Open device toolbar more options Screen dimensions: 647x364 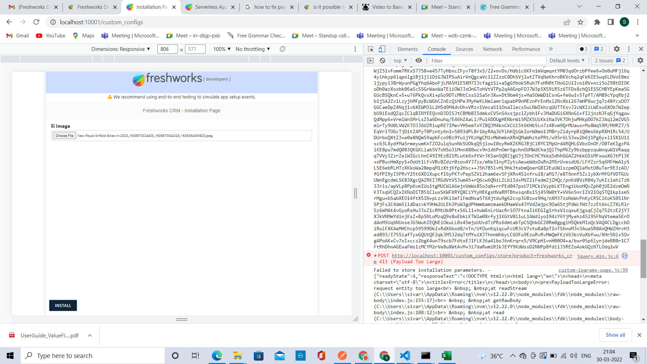coord(355,49)
